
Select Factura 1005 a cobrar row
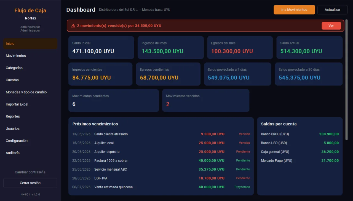pyautogui.click(x=161, y=160)
